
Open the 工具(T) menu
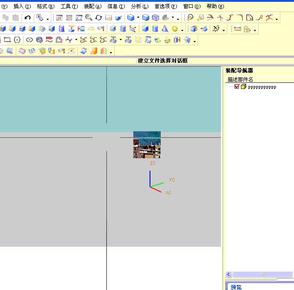click(x=69, y=6)
